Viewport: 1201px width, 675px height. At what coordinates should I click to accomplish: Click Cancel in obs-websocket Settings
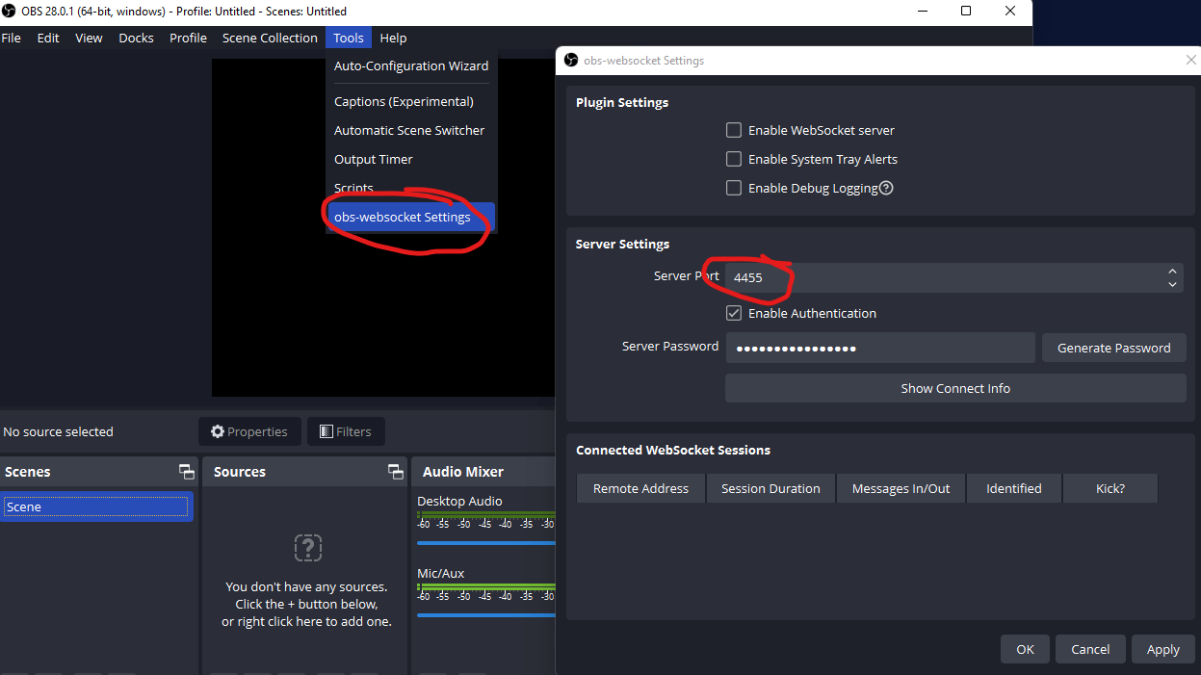pyautogui.click(x=1090, y=649)
